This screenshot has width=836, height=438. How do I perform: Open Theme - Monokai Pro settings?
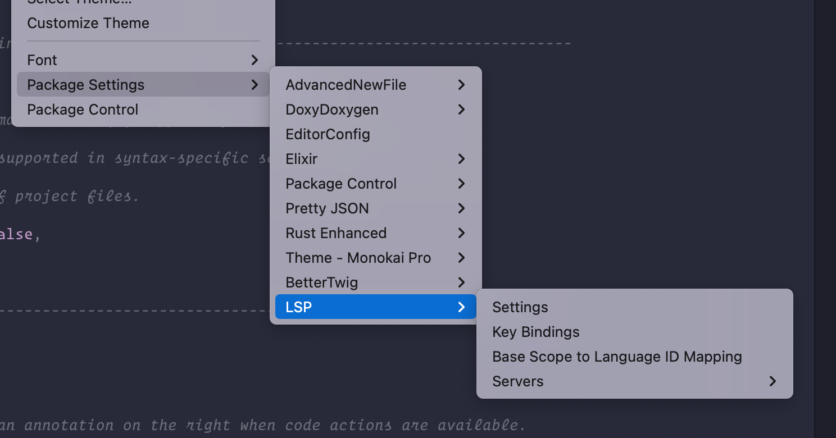(x=376, y=258)
